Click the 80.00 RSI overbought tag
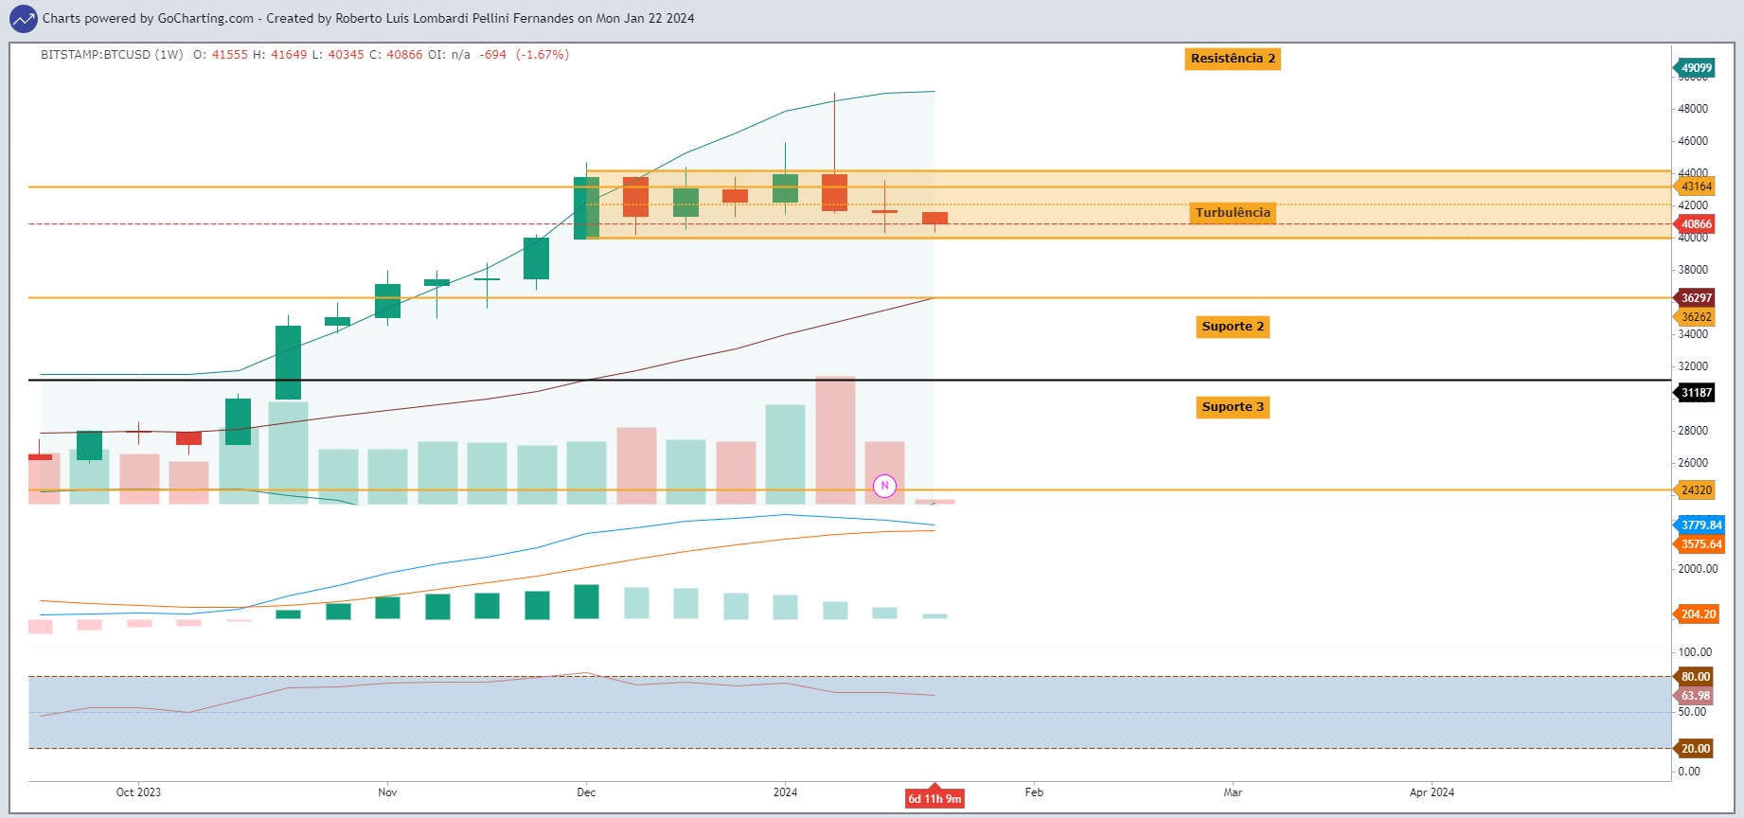1744x818 pixels. [1693, 677]
